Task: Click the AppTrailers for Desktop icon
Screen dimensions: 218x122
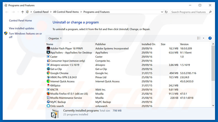Action: (x=48, y=52)
